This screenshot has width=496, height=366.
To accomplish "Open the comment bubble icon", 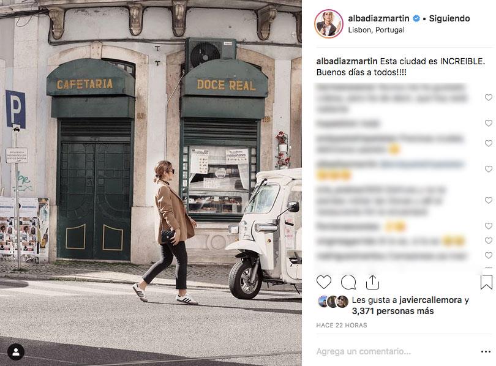I will (x=348, y=282).
